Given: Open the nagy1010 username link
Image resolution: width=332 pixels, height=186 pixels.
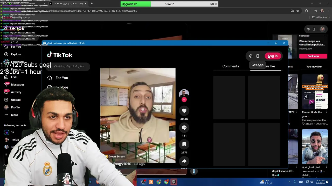Looking at the screenshot, I should 121,164.
